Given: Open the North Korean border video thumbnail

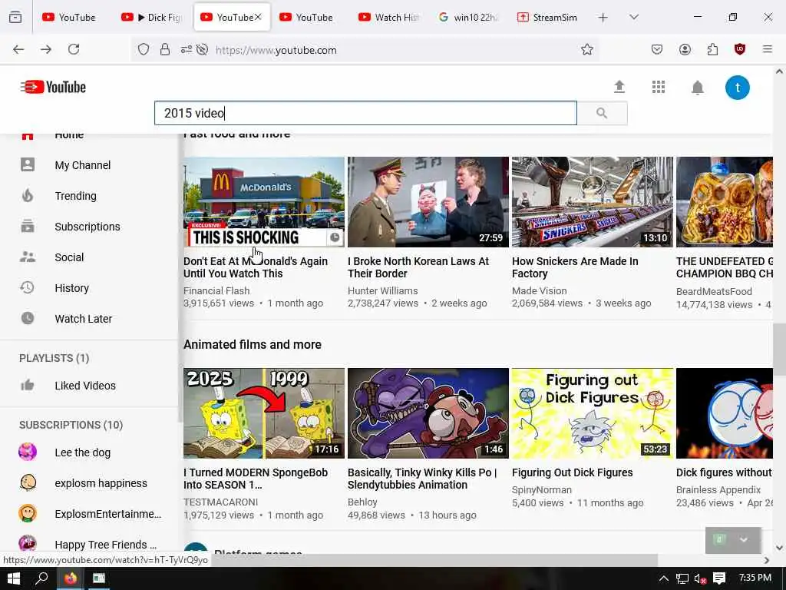Looking at the screenshot, I should tap(428, 202).
